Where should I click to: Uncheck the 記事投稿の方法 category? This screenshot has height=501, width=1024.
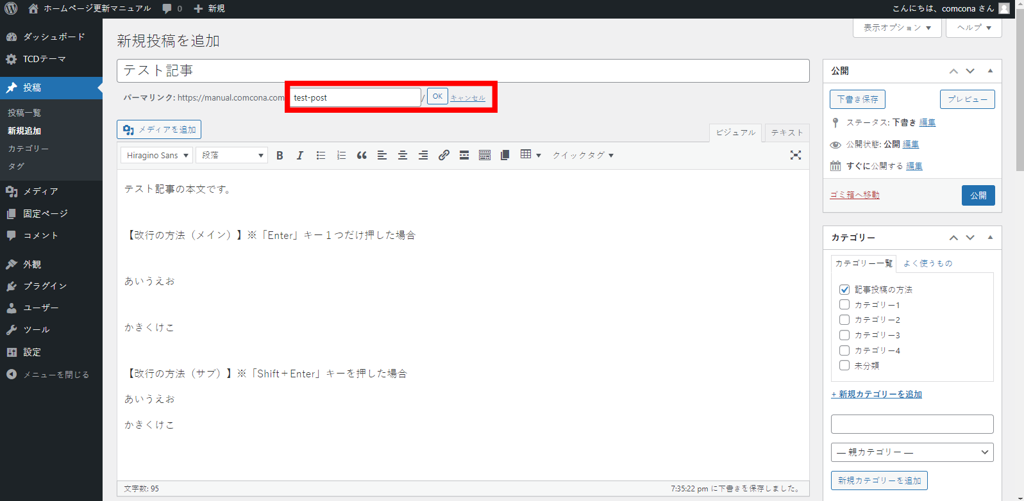844,290
